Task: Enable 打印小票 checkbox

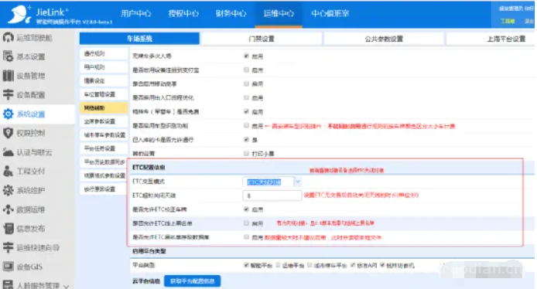Action: pyautogui.click(x=246, y=153)
